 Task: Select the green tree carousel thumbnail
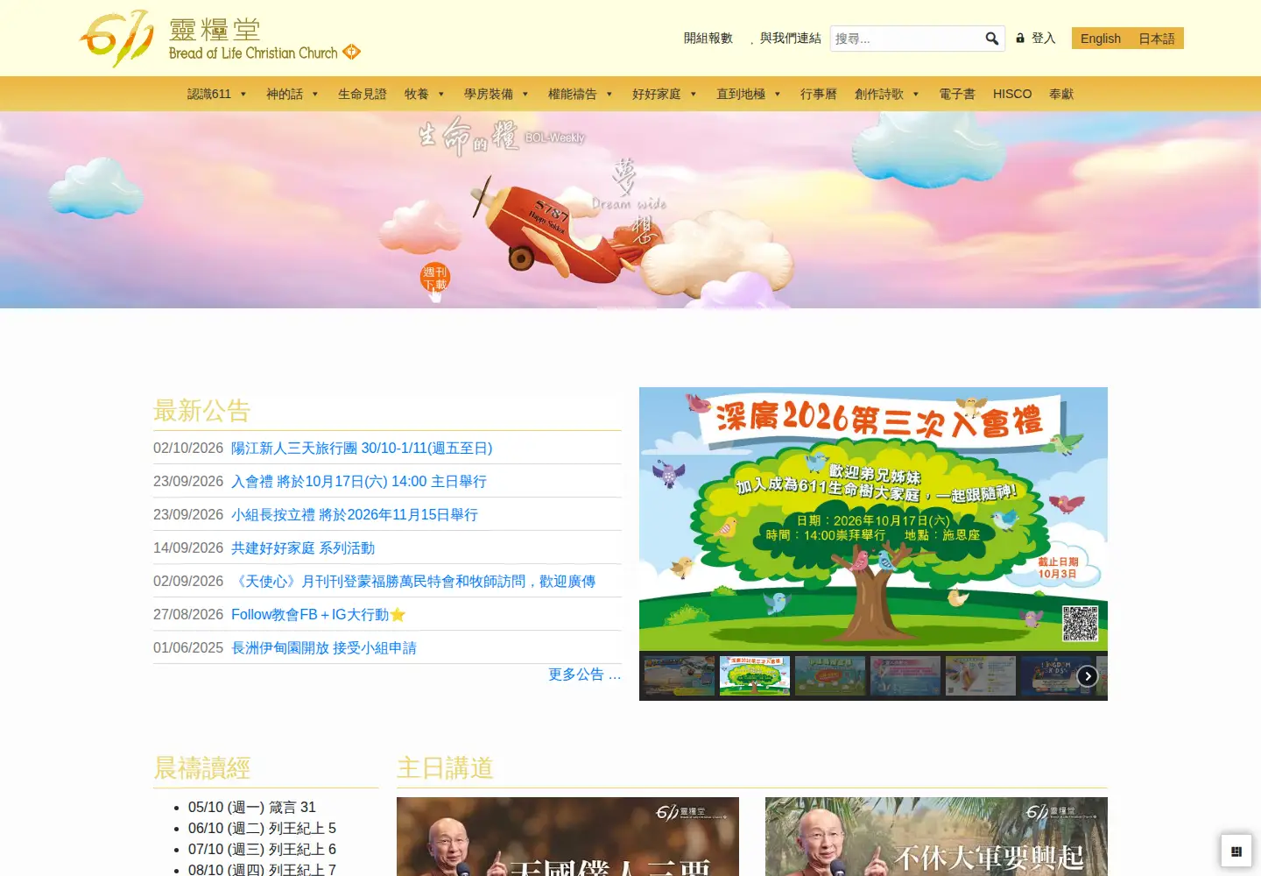(755, 675)
